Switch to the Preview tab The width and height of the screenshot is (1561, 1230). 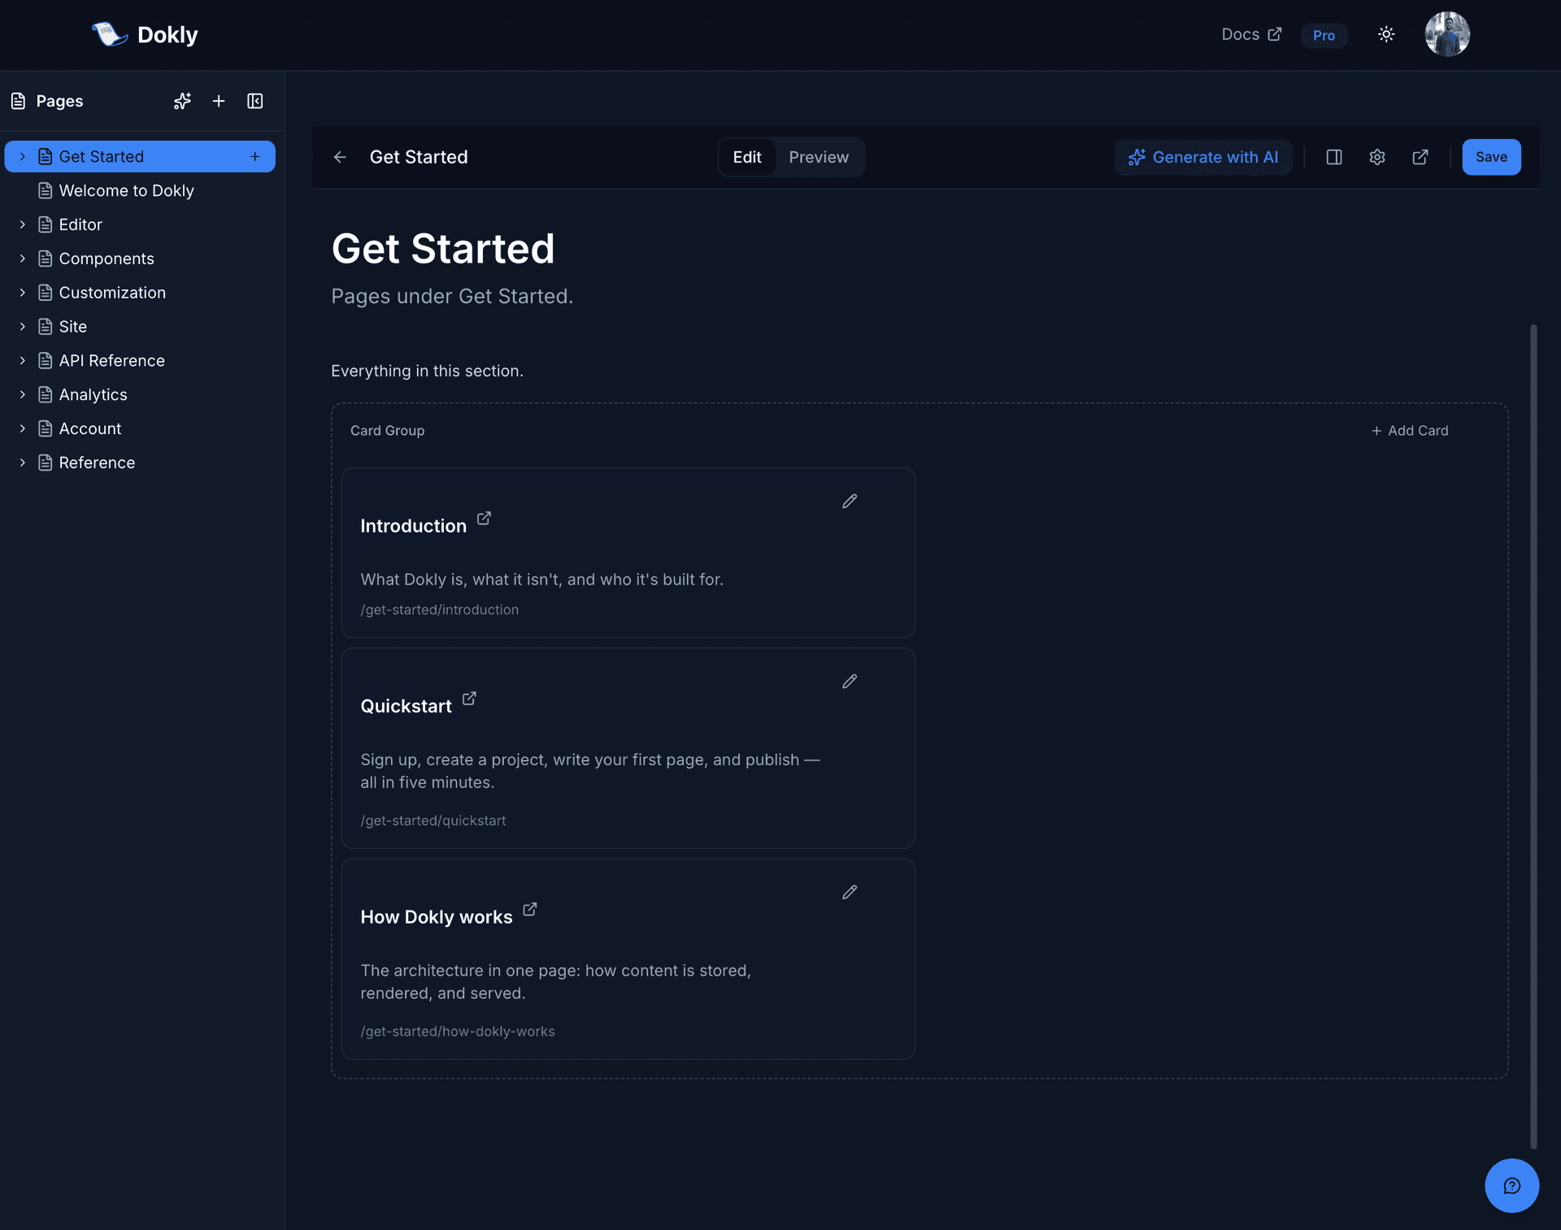tap(819, 157)
